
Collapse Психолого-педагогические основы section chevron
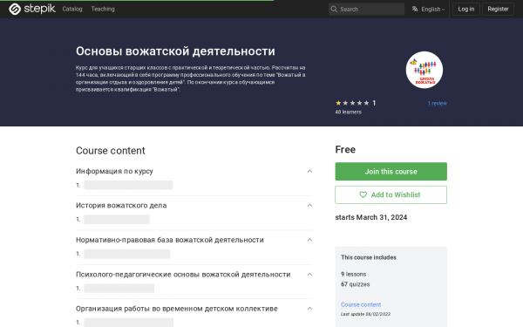[x=309, y=275]
